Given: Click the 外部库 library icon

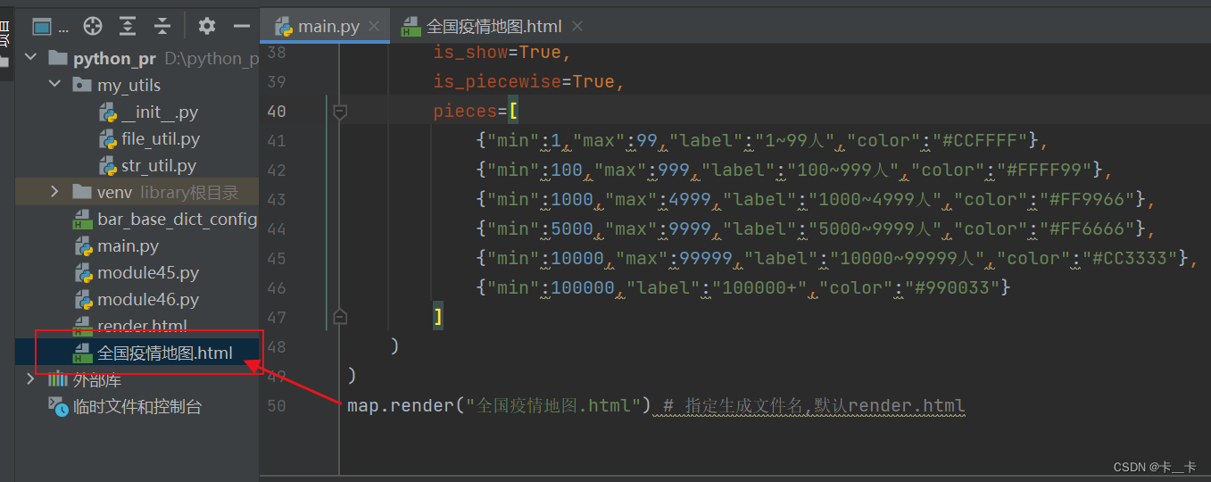Looking at the screenshot, I should point(58,379).
